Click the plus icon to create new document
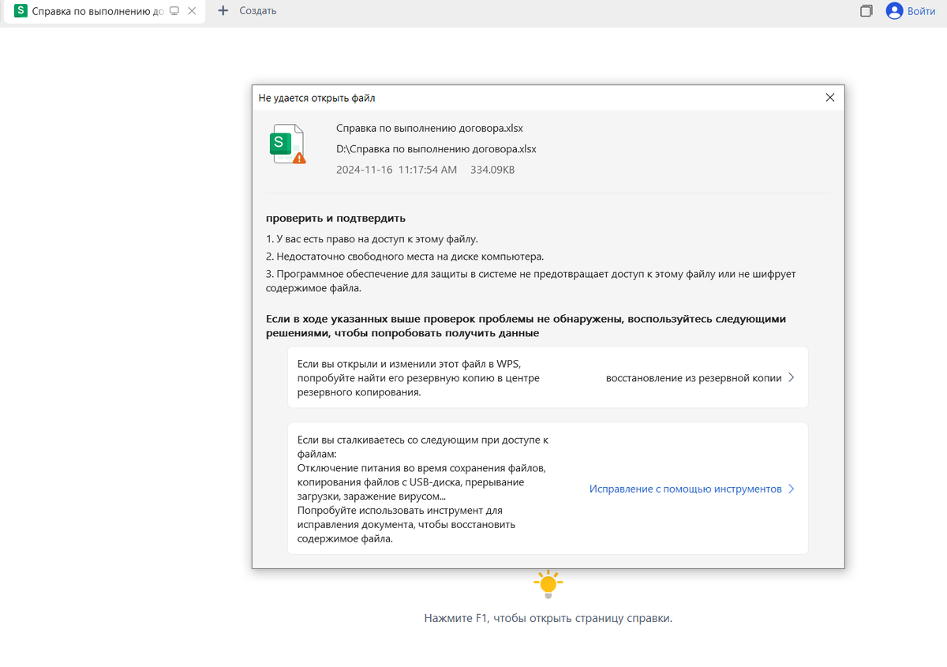 click(x=225, y=11)
